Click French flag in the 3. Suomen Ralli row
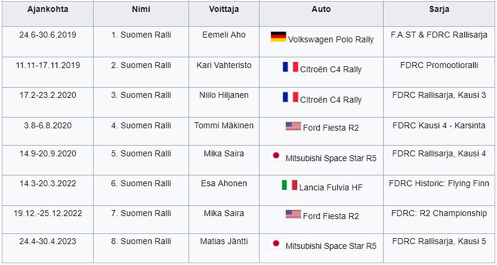The width and height of the screenshot is (497, 265). click(291, 97)
